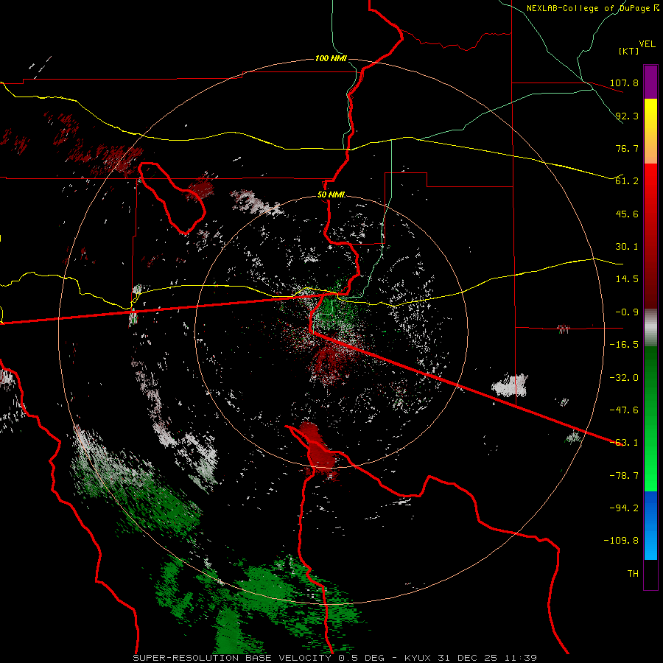Click the -32.0 velocity legend value

[624, 378]
